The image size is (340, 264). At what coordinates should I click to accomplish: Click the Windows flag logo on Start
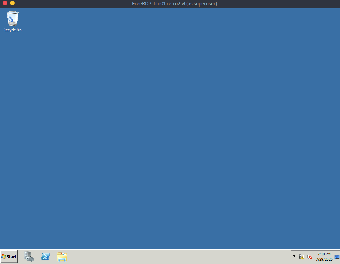click(3, 256)
